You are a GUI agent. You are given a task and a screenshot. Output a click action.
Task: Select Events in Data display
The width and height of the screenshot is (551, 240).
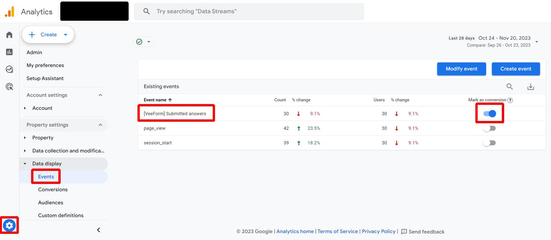46,177
